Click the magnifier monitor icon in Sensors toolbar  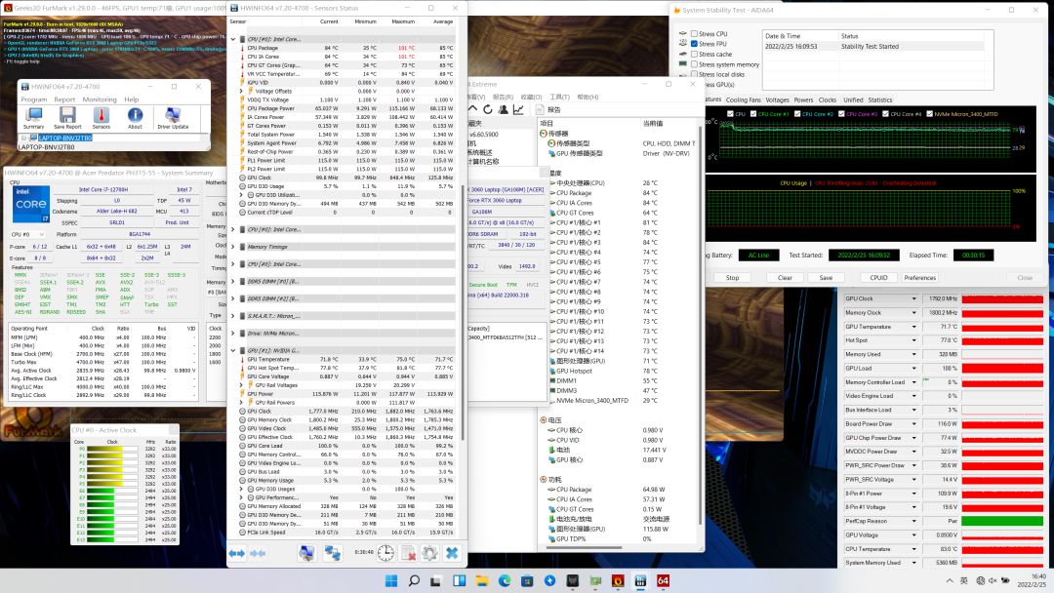[x=306, y=553]
